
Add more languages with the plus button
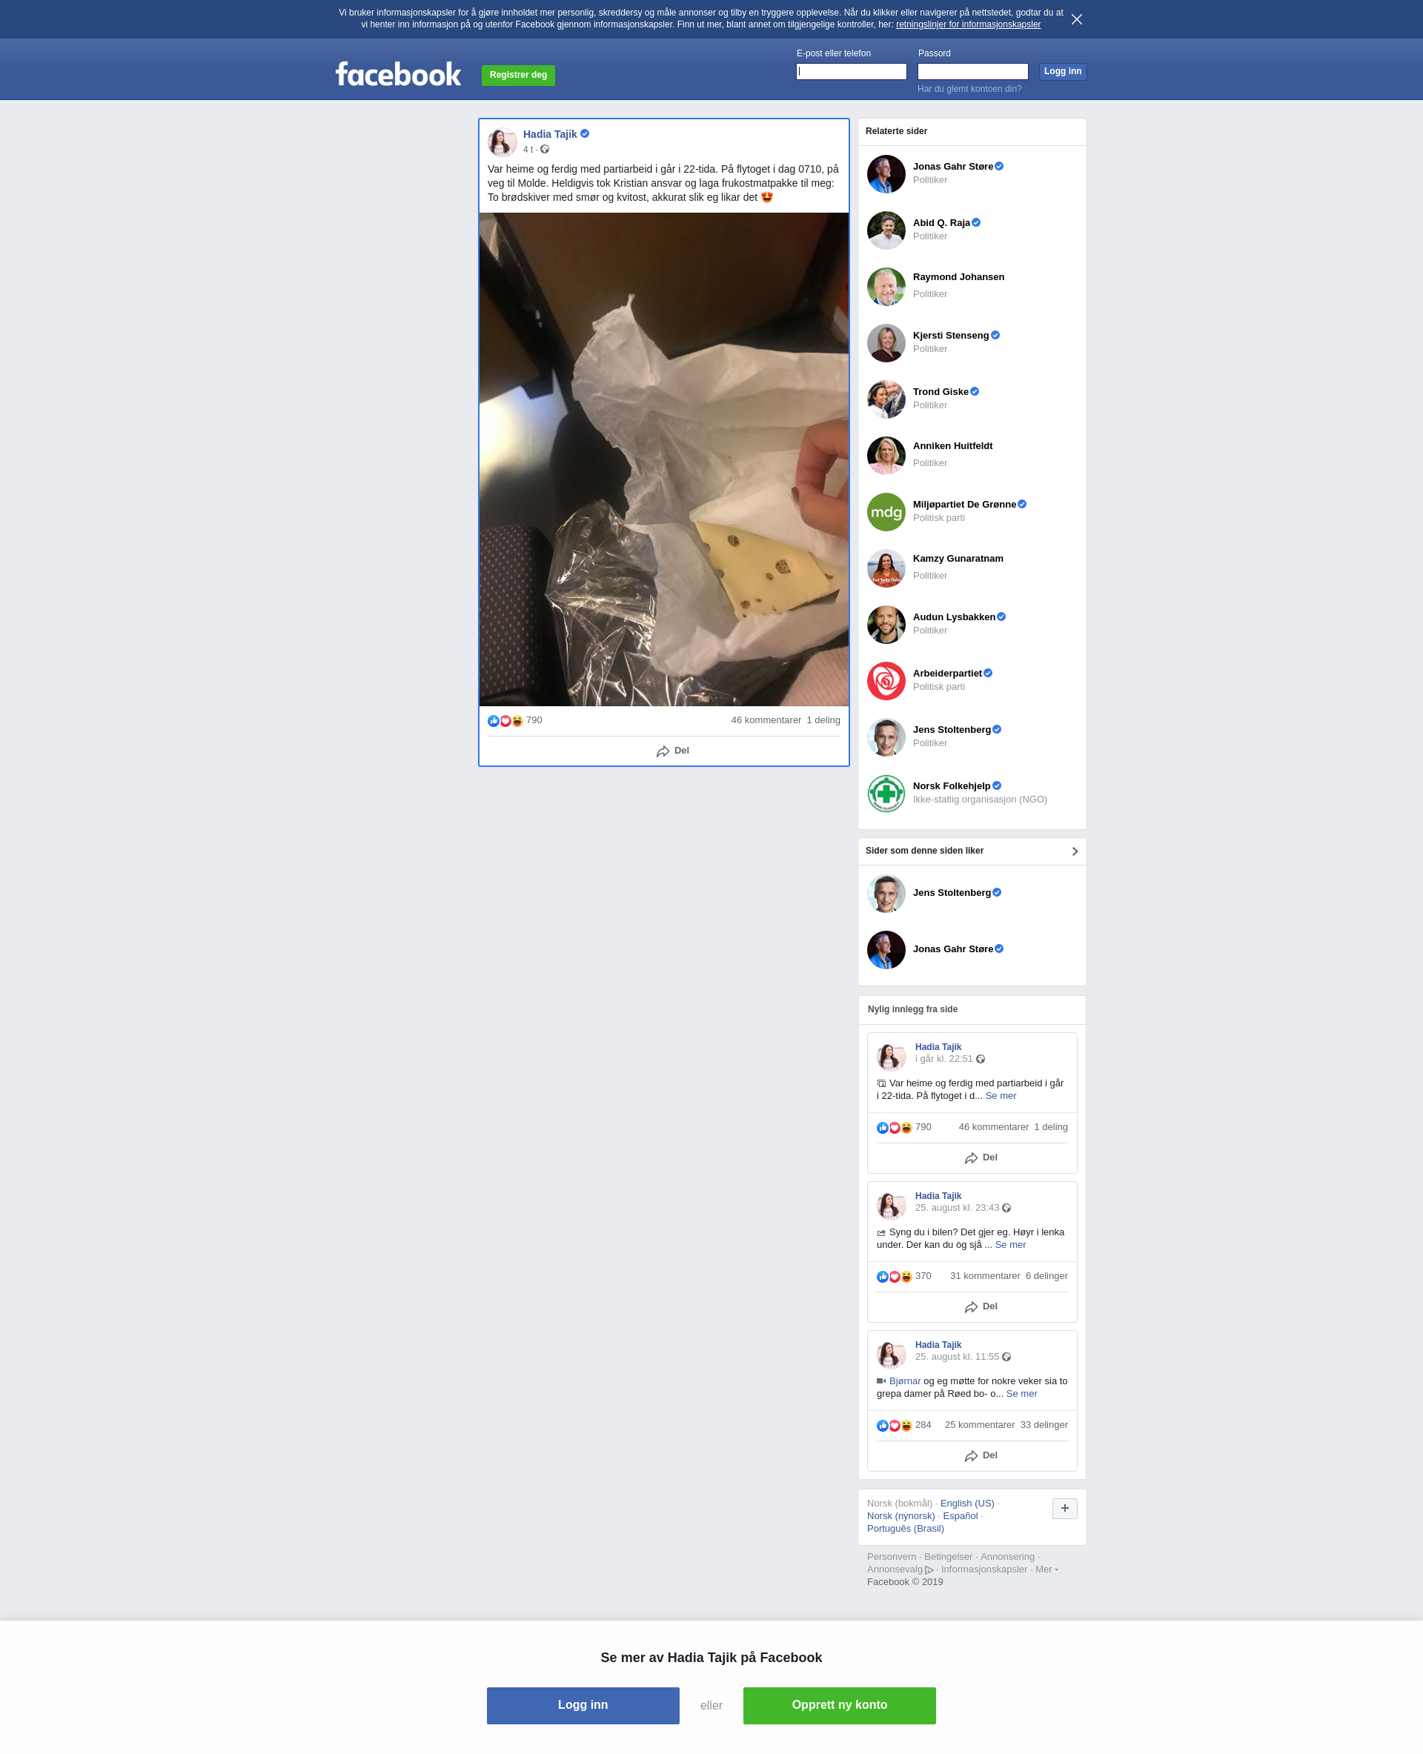click(1065, 1508)
